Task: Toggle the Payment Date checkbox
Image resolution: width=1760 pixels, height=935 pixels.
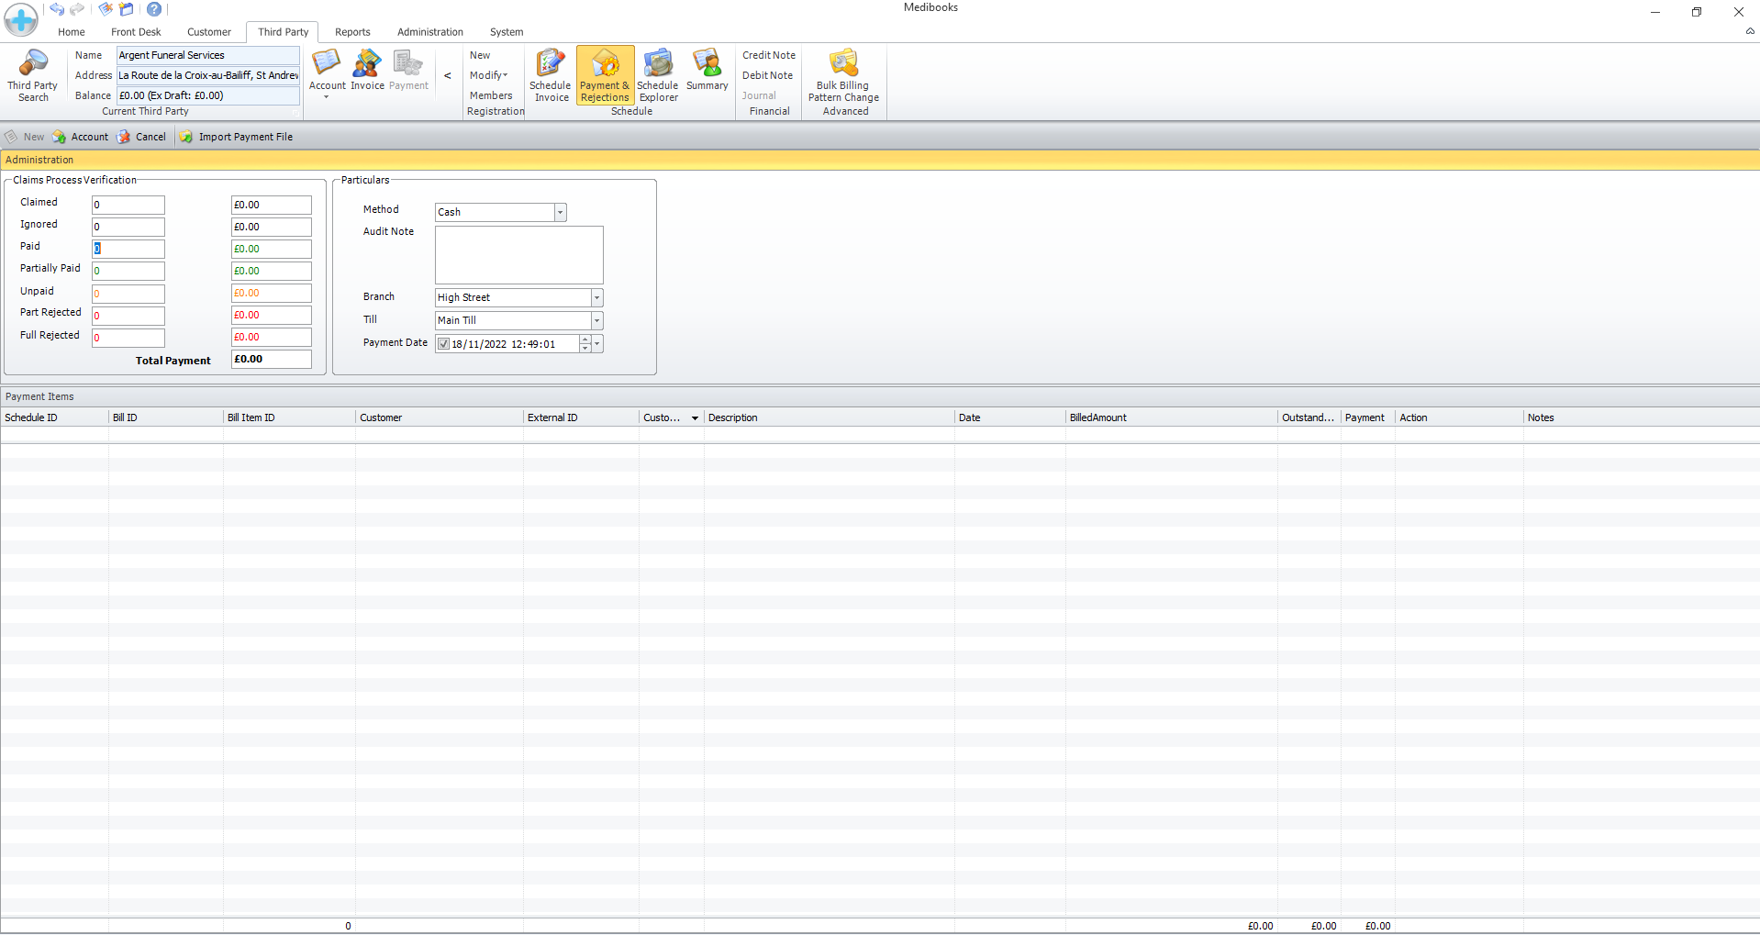Action: point(444,344)
